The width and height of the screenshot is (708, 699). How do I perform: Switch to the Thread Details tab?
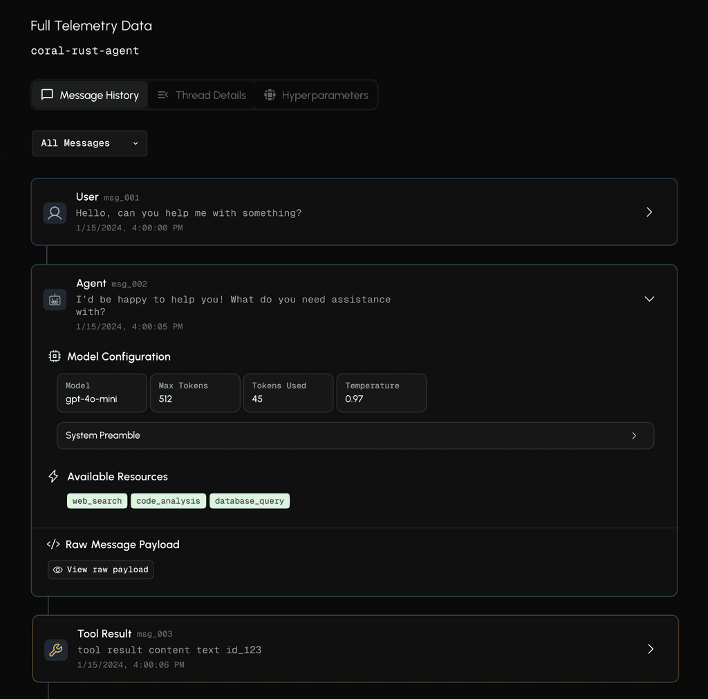tap(202, 95)
